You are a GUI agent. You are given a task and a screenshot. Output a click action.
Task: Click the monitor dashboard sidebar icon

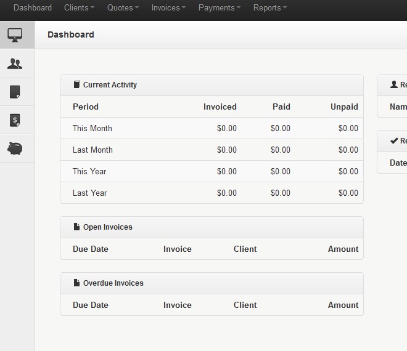[15, 34]
